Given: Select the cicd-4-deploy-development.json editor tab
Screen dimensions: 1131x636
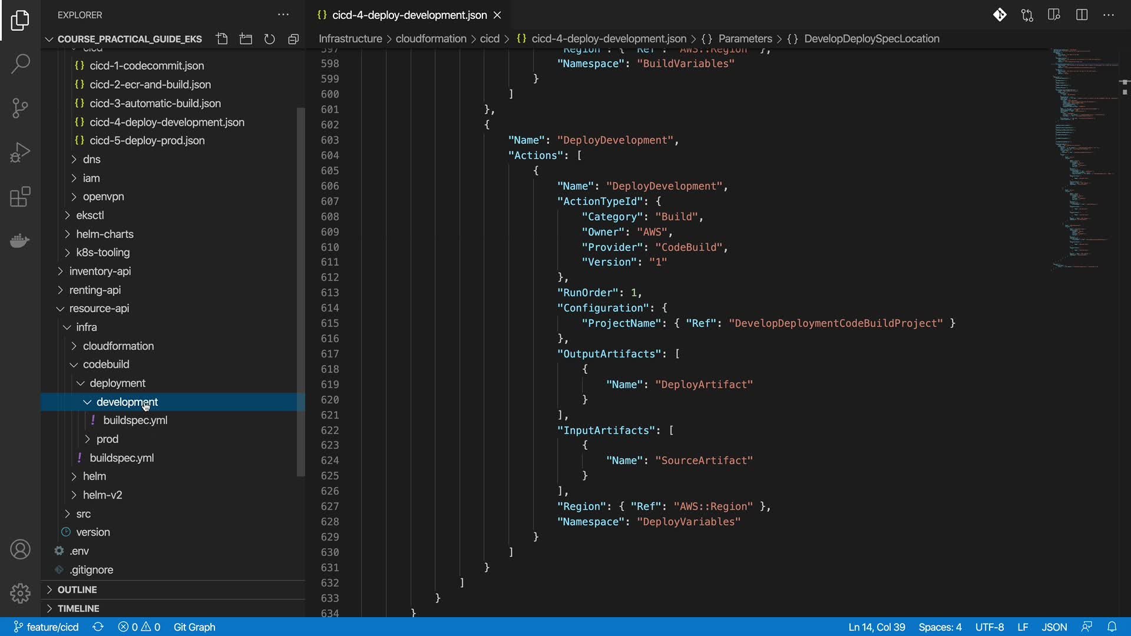Looking at the screenshot, I should [x=409, y=15].
